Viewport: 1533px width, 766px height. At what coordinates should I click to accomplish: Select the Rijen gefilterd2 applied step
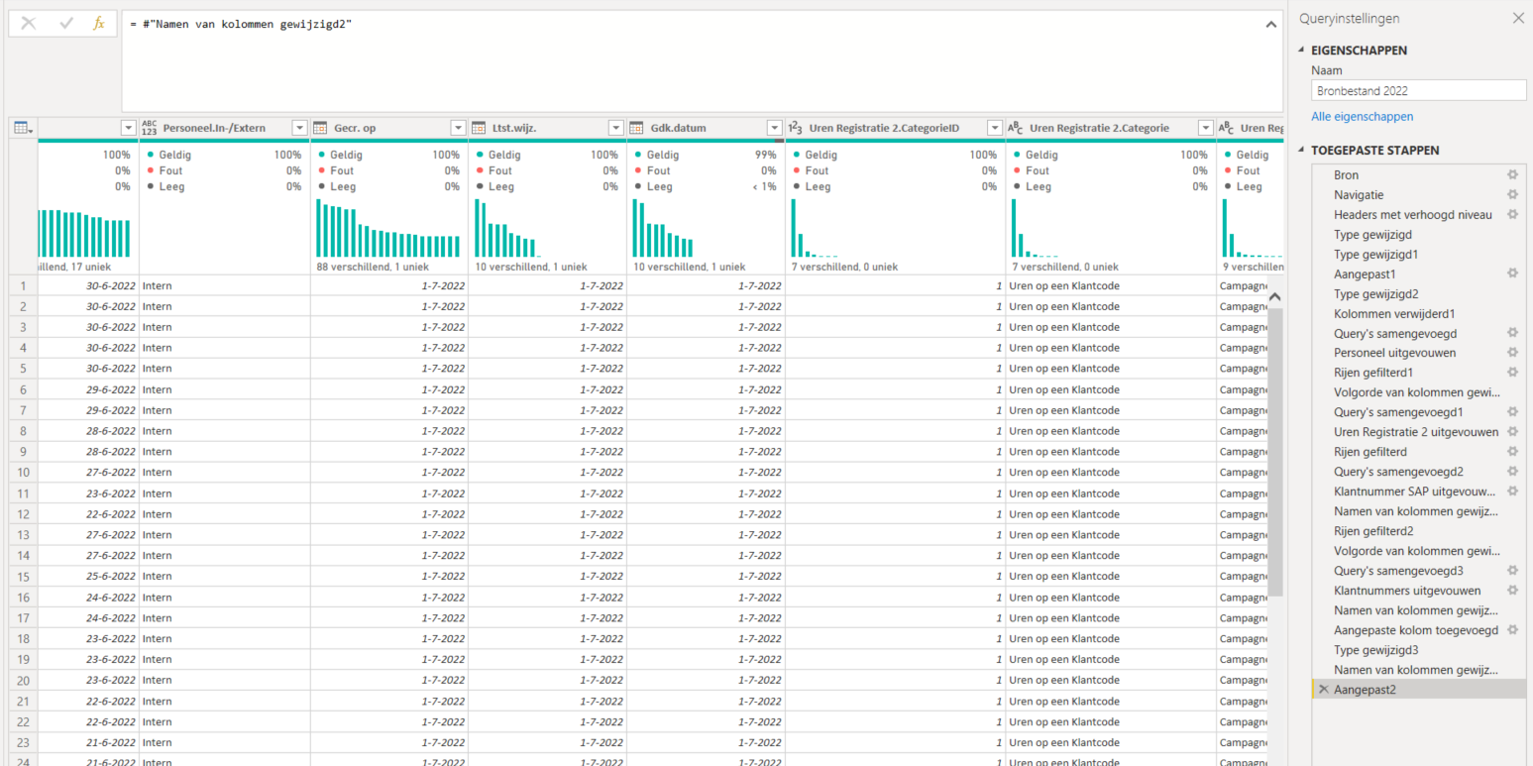(1419, 531)
